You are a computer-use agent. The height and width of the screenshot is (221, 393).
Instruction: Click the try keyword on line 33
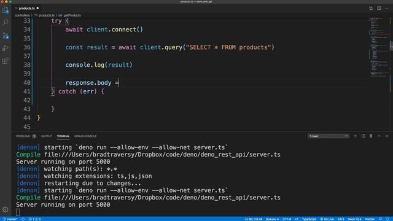pyautogui.click(x=56, y=21)
